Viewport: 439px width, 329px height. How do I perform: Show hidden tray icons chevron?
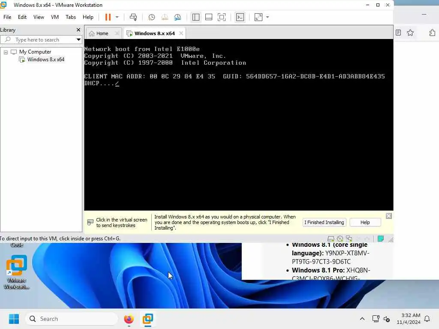[362, 319]
